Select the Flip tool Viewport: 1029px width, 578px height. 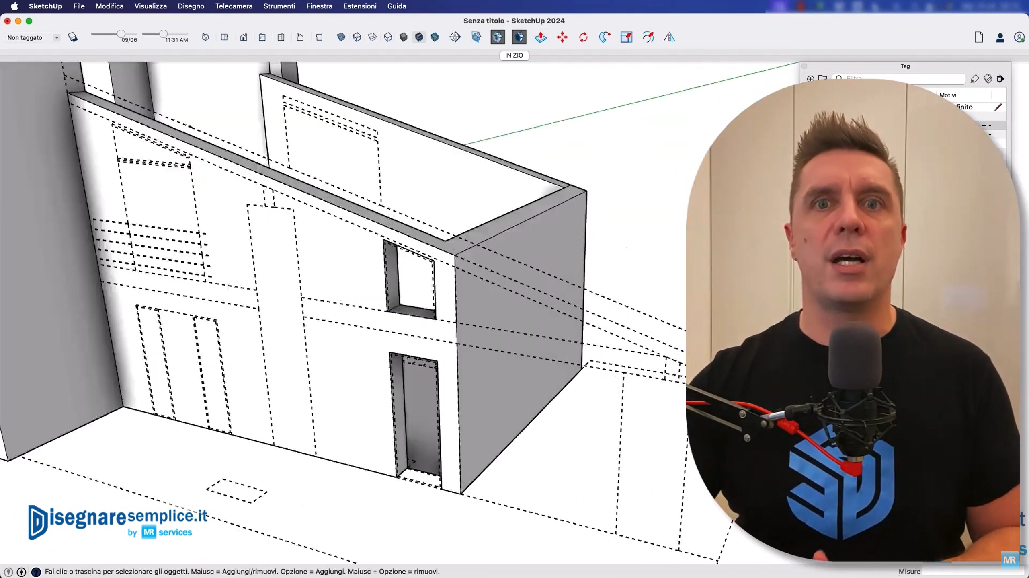pos(669,37)
